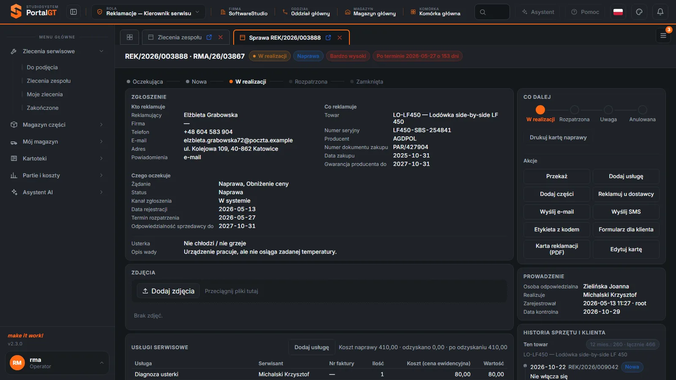Expand Magazyn części menu
This screenshot has height=380, width=676.
(57, 125)
